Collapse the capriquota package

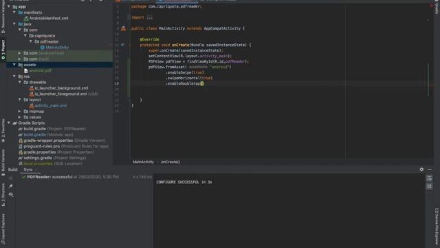(25, 36)
